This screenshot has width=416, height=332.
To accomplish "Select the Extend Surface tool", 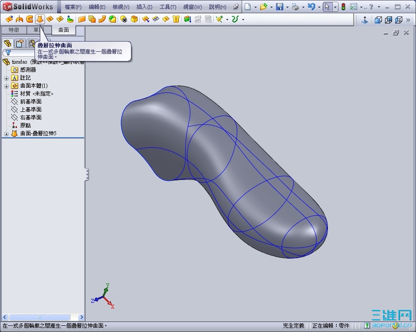I will 146,19.
